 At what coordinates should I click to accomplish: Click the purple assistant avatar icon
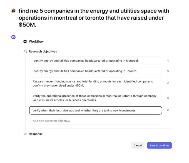[x=13, y=37]
